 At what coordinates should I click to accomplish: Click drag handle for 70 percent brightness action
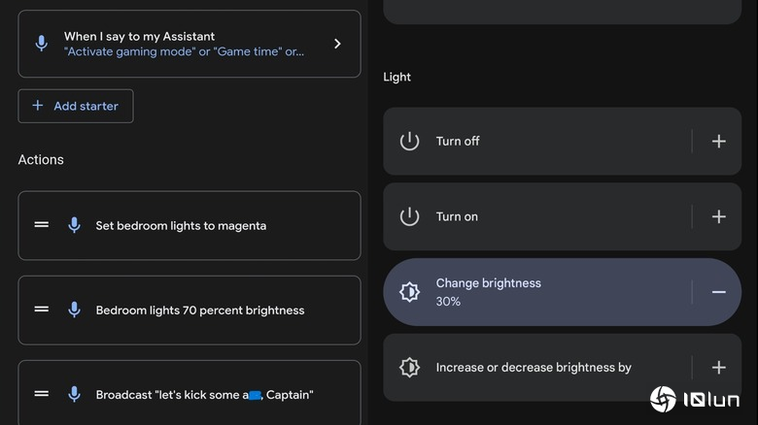click(x=42, y=310)
